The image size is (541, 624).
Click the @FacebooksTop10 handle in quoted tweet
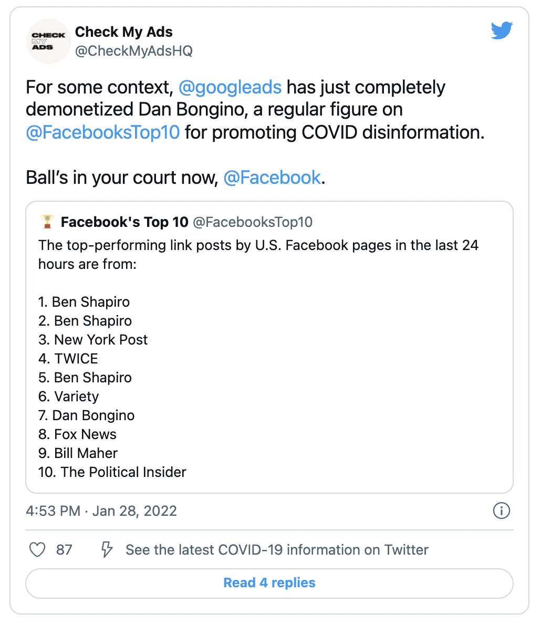pos(253,222)
